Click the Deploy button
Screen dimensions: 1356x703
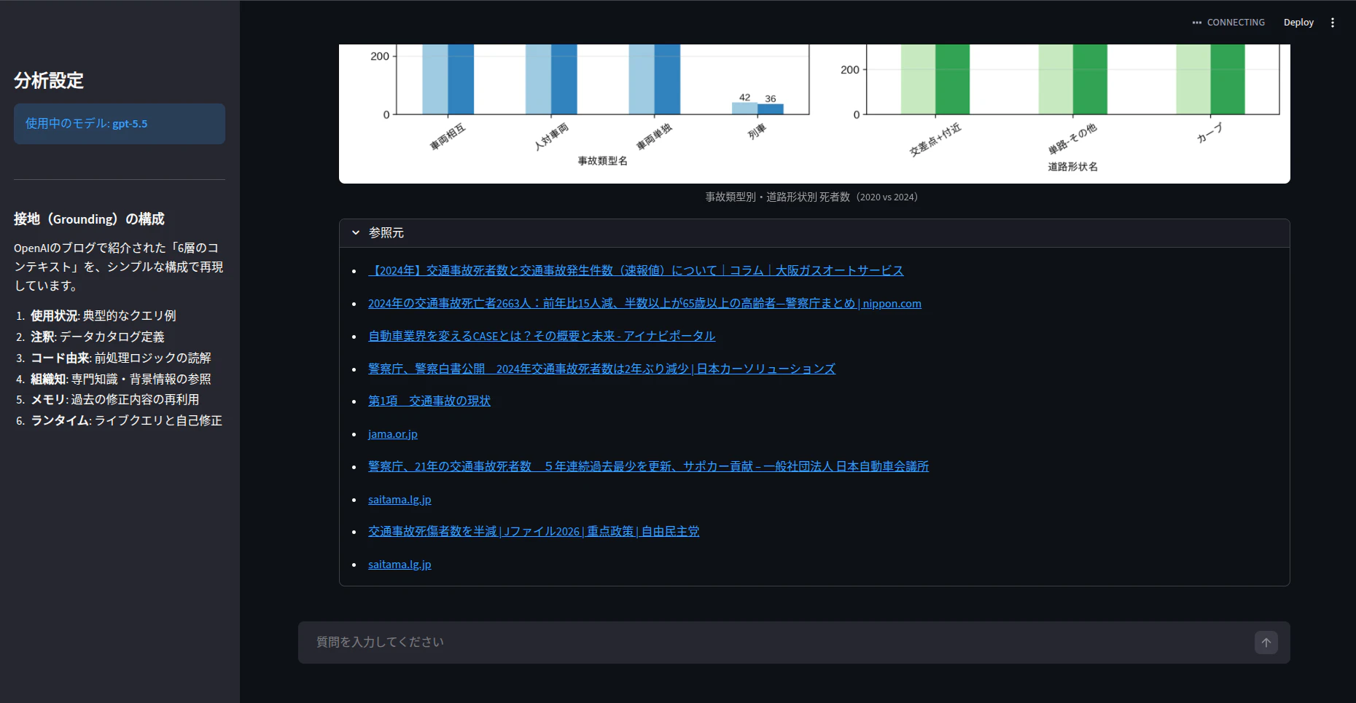coord(1298,23)
